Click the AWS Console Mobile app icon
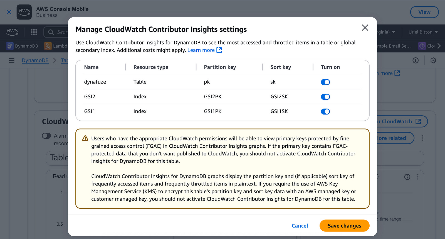Screen dimensions: 445x239 point(24,12)
